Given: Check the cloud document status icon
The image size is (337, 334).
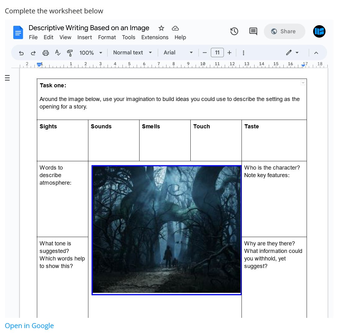Looking at the screenshot, I should point(175,28).
